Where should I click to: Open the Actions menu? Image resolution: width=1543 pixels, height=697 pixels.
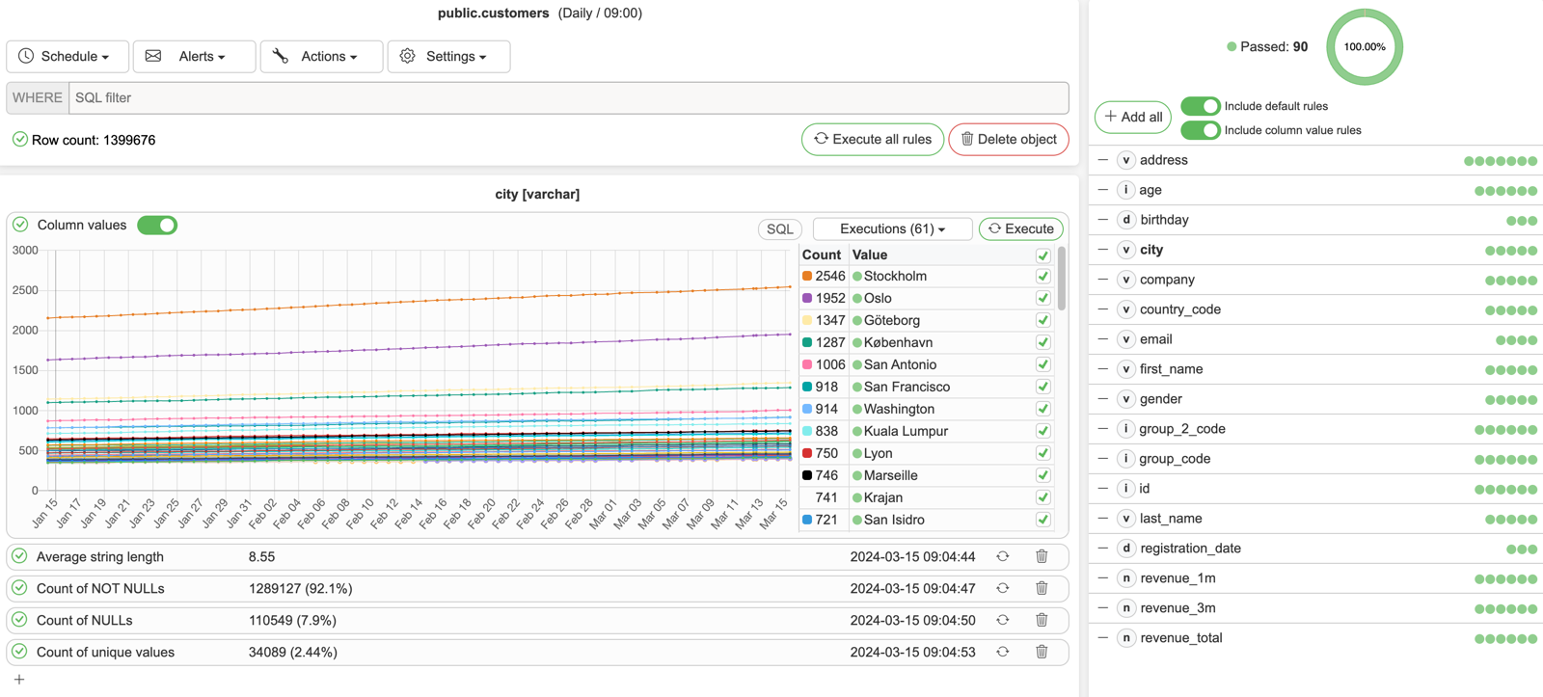[x=321, y=56]
